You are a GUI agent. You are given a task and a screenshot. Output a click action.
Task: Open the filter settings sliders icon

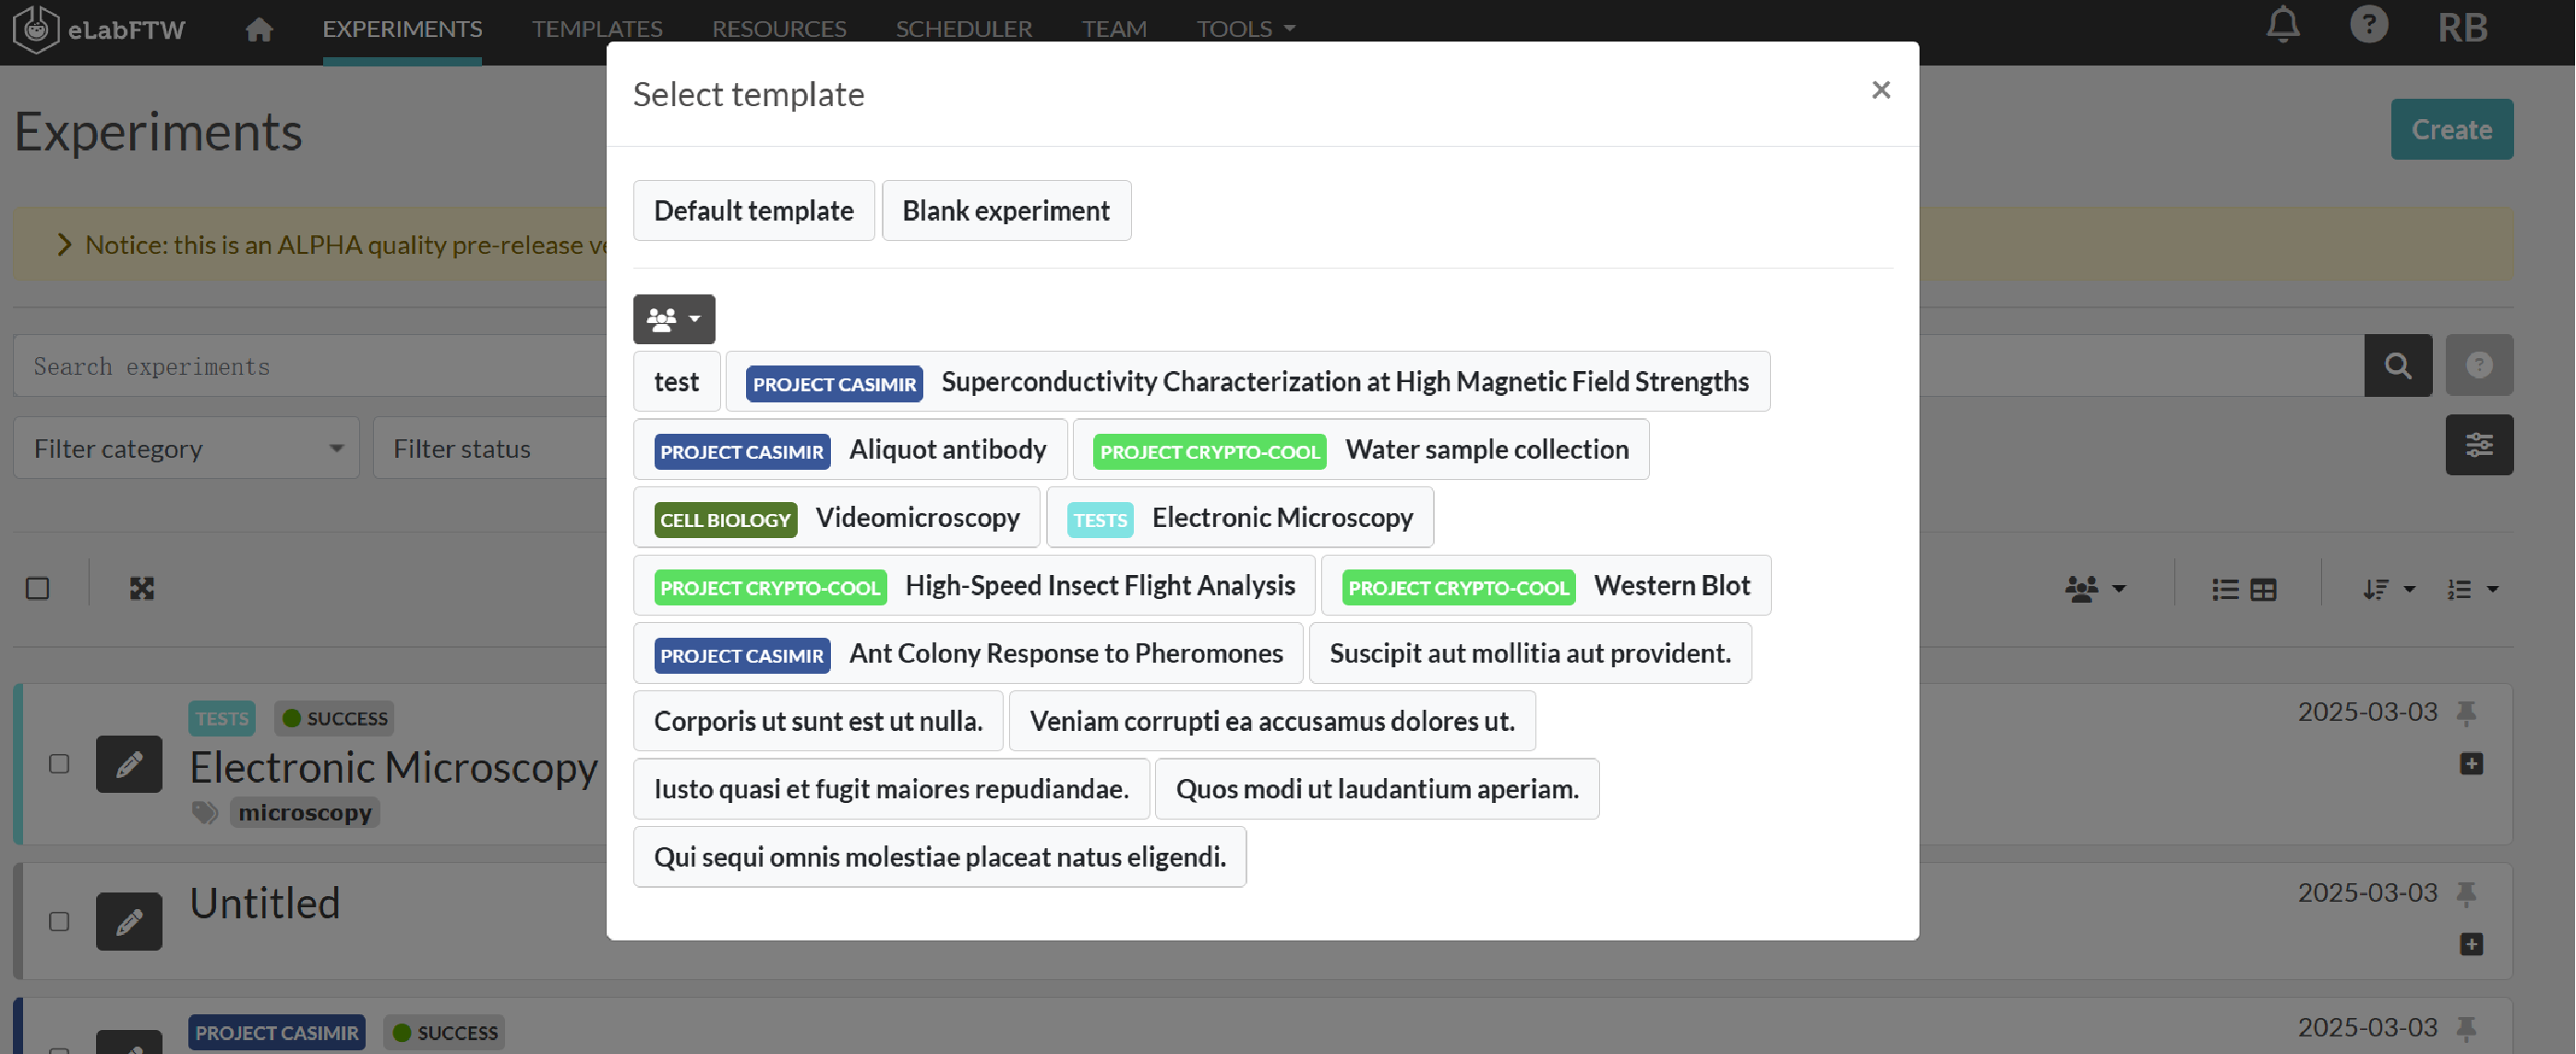(x=2478, y=445)
